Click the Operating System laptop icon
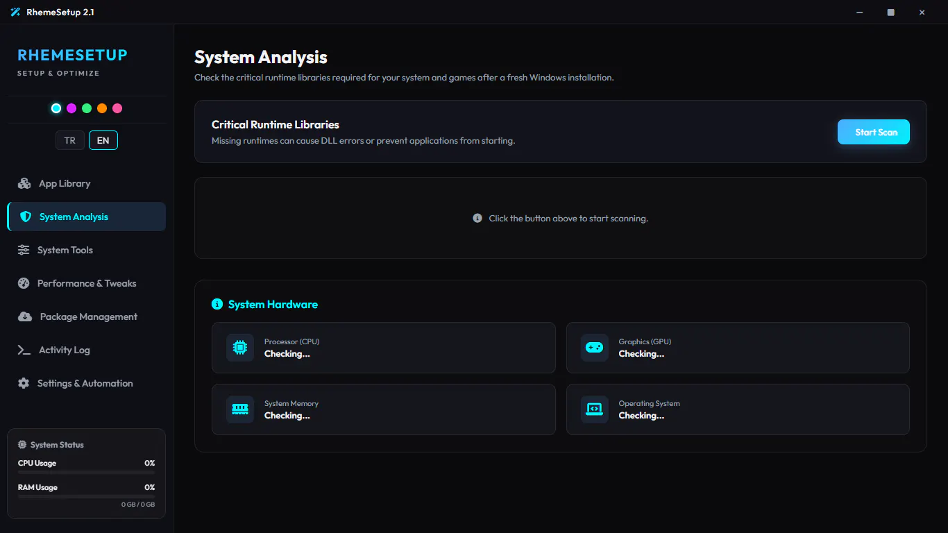948x533 pixels. coord(594,409)
